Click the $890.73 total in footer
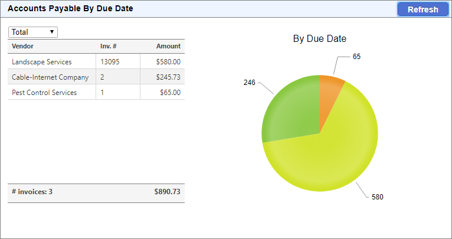The image size is (452, 239). coord(167,192)
